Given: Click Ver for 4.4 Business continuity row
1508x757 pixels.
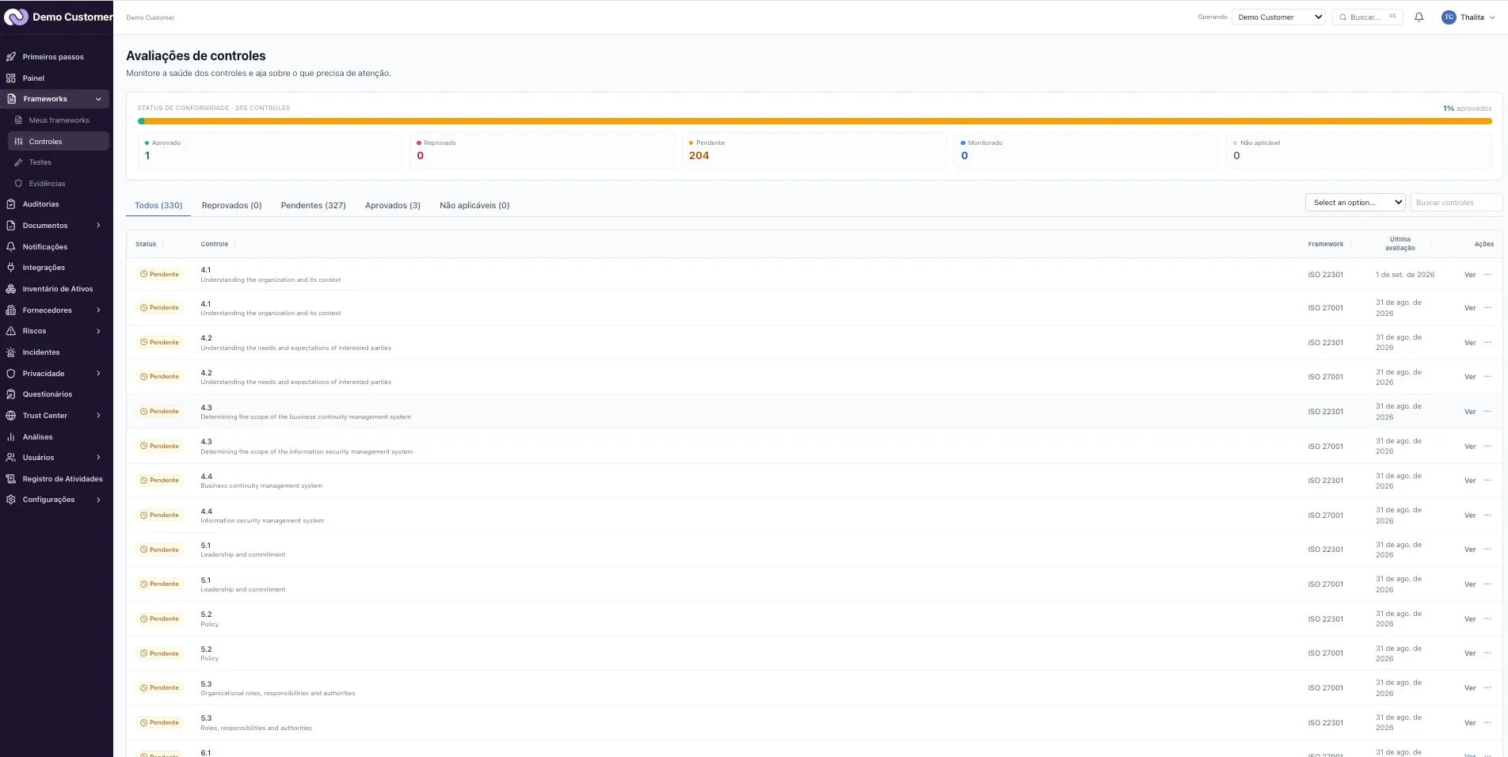Looking at the screenshot, I should pos(1470,481).
